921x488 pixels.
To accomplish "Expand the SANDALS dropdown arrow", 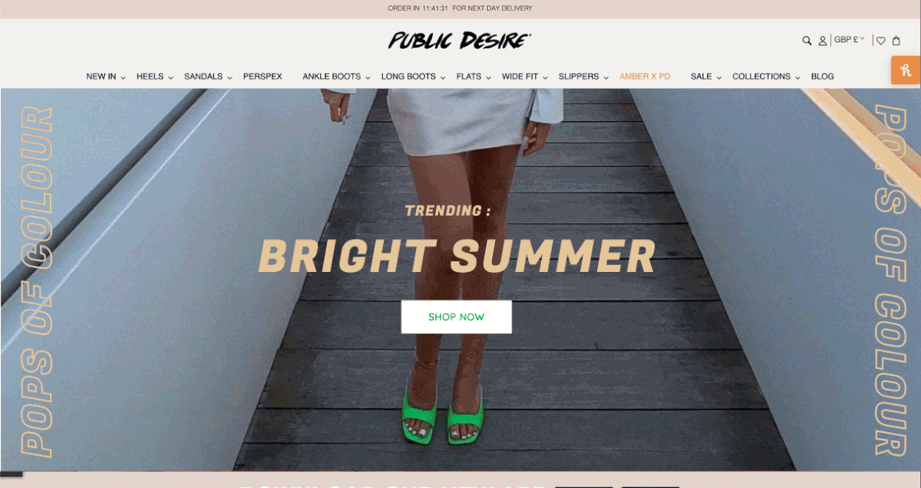I will pyautogui.click(x=229, y=77).
